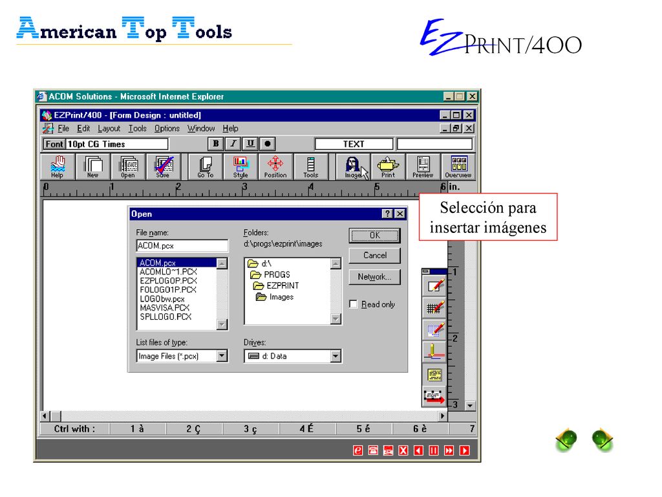Viewport: 662px width, 497px height.
Task: Click the Cancel button in Open dialog
Action: (375, 255)
